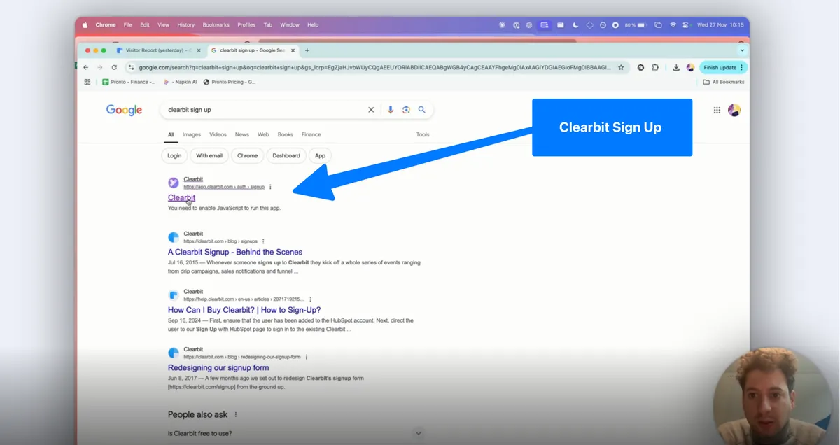Screen dimensions: 840x445
Task: Go forward with browser forward arrow
Action: pyautogui.click(x=100, y=67)
